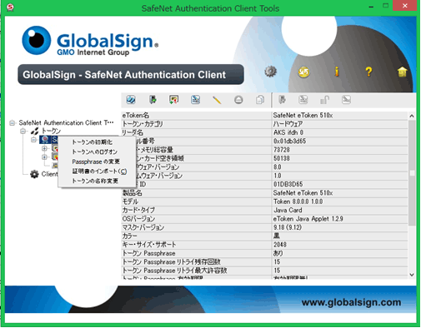Click the モデル row label
Viewport: 421px width, 328px height.
[130, 201]
